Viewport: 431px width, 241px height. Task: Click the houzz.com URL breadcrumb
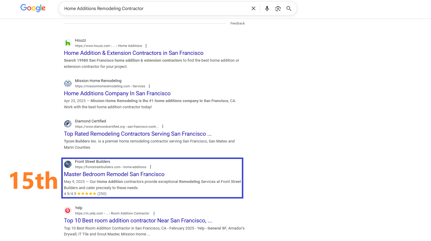(x=108, y=46)
